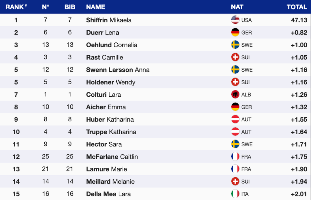Click the NAT column header
This screenshot has height=200, width=311.
coord(237,7)
